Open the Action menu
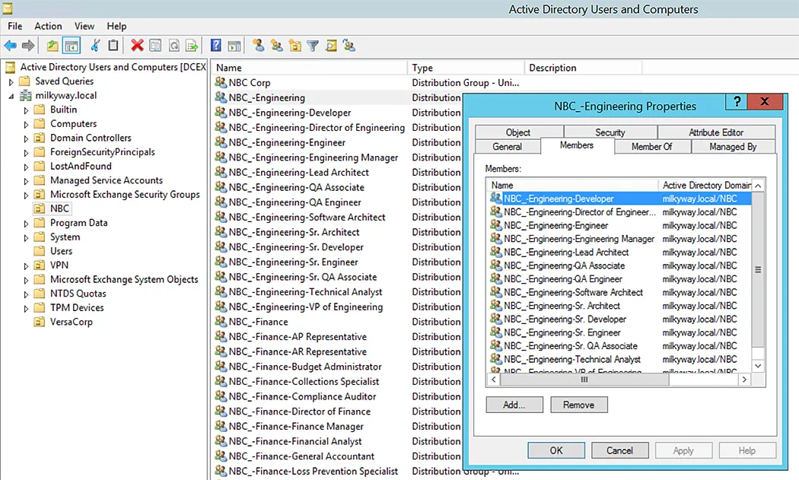The image size is (799, 480). (x=48, y=26)
